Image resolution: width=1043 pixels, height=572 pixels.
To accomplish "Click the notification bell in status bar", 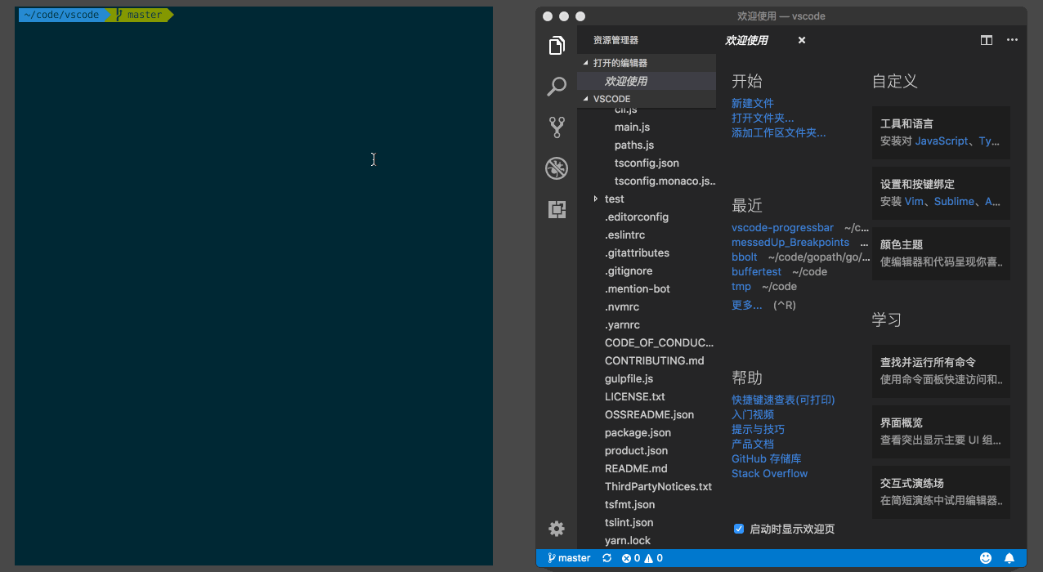I will pos(1009,558).
